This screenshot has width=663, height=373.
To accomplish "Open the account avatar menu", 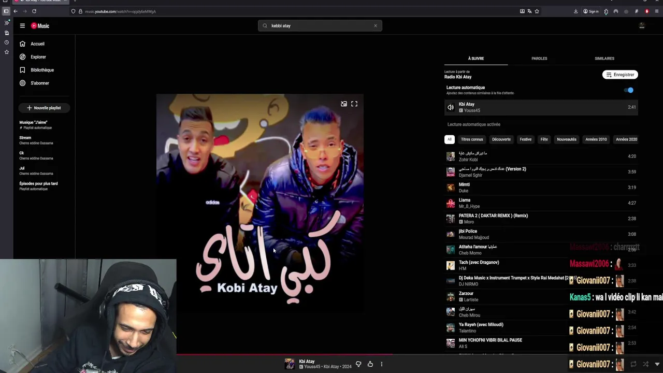I will click(642, 25).
